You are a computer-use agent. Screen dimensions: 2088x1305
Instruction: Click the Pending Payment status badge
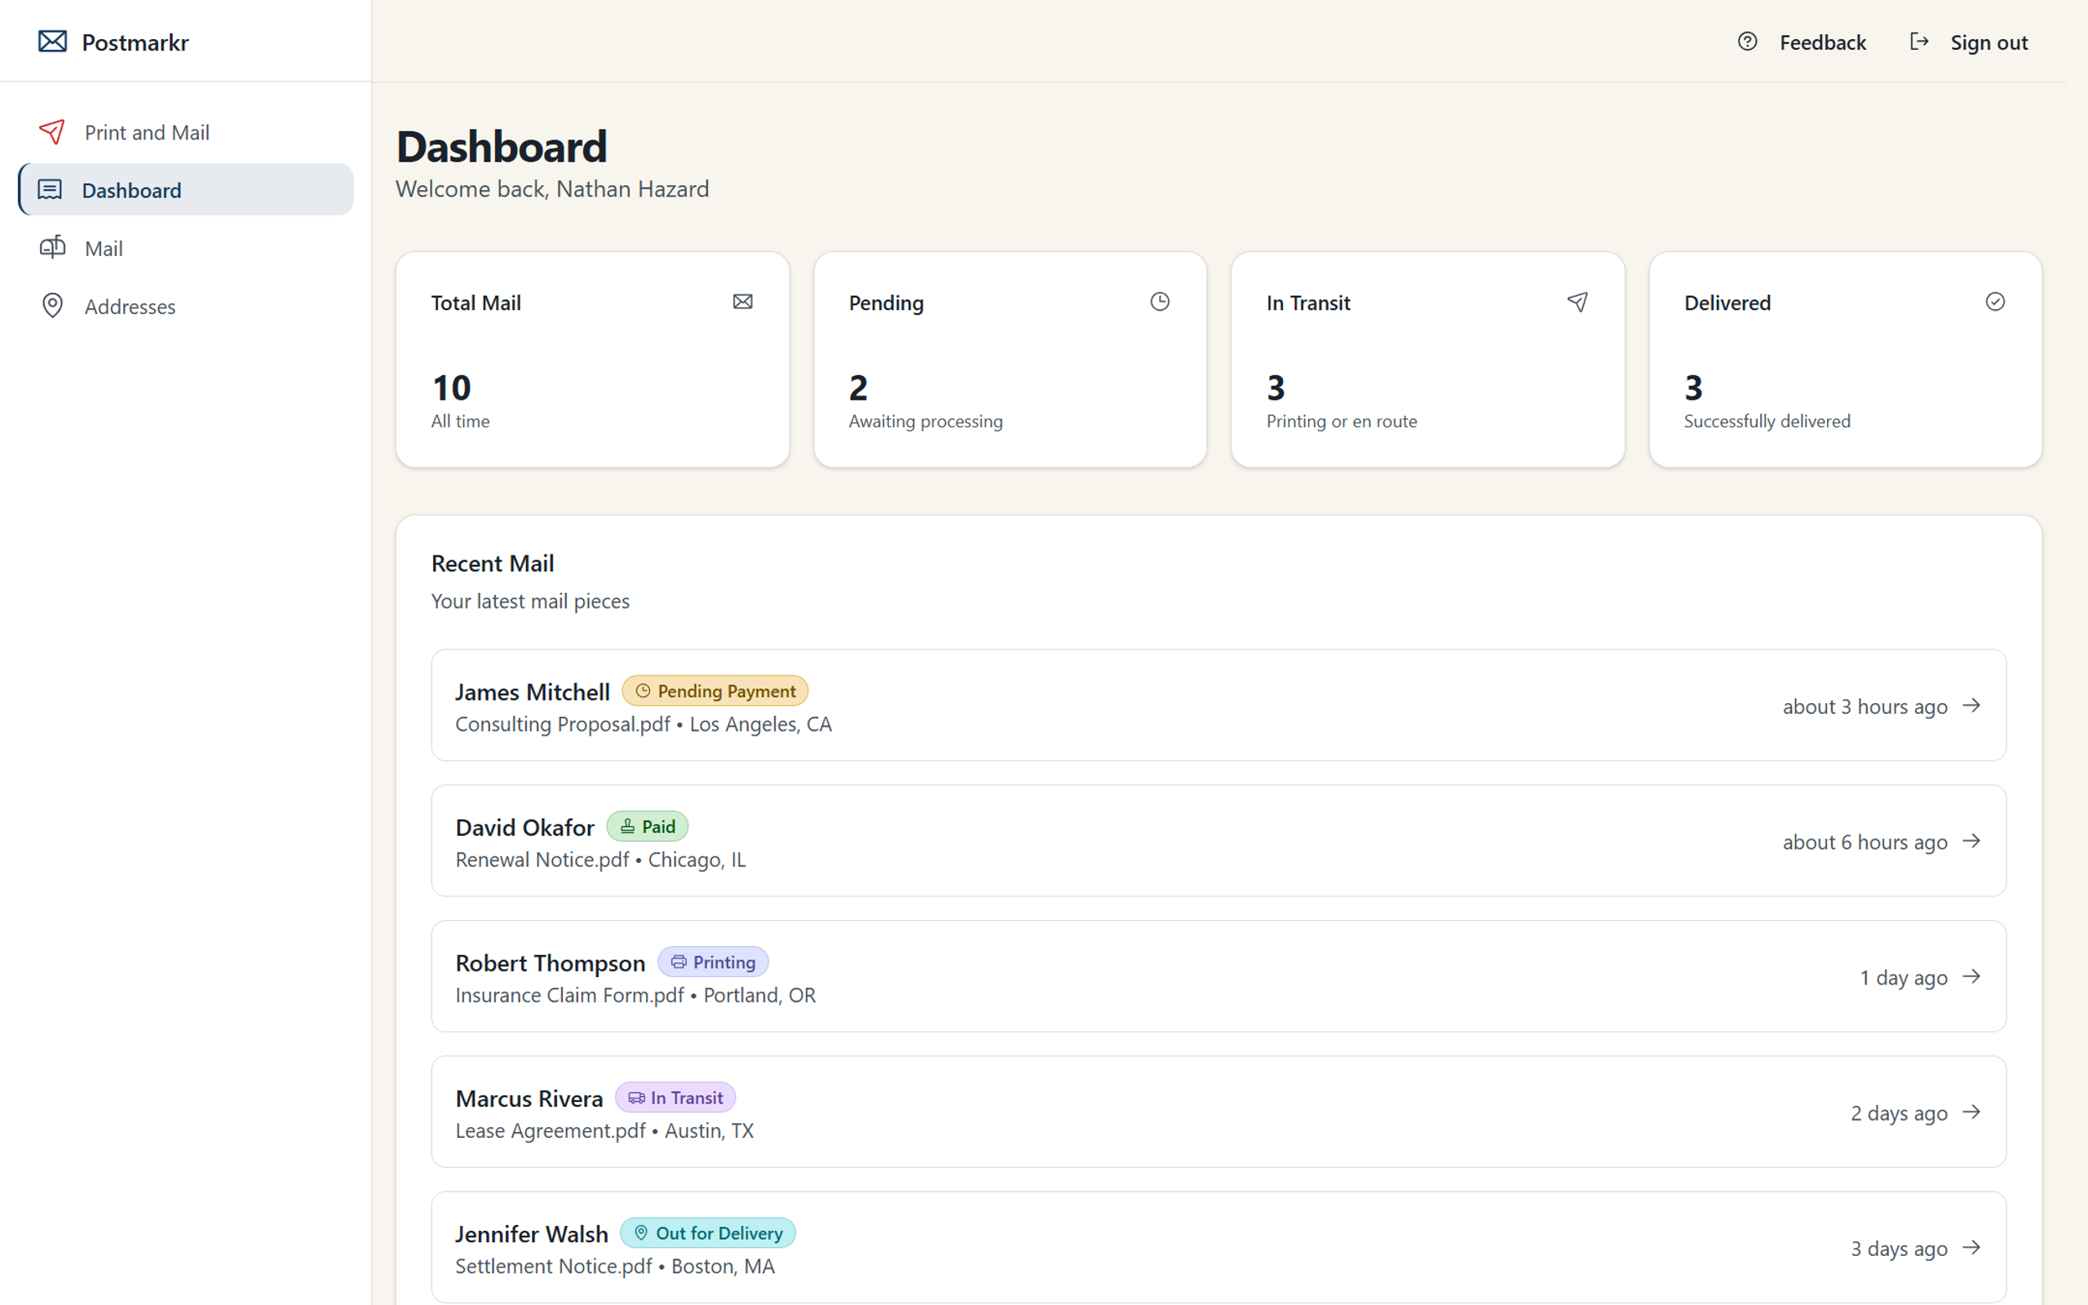point(714,691)
